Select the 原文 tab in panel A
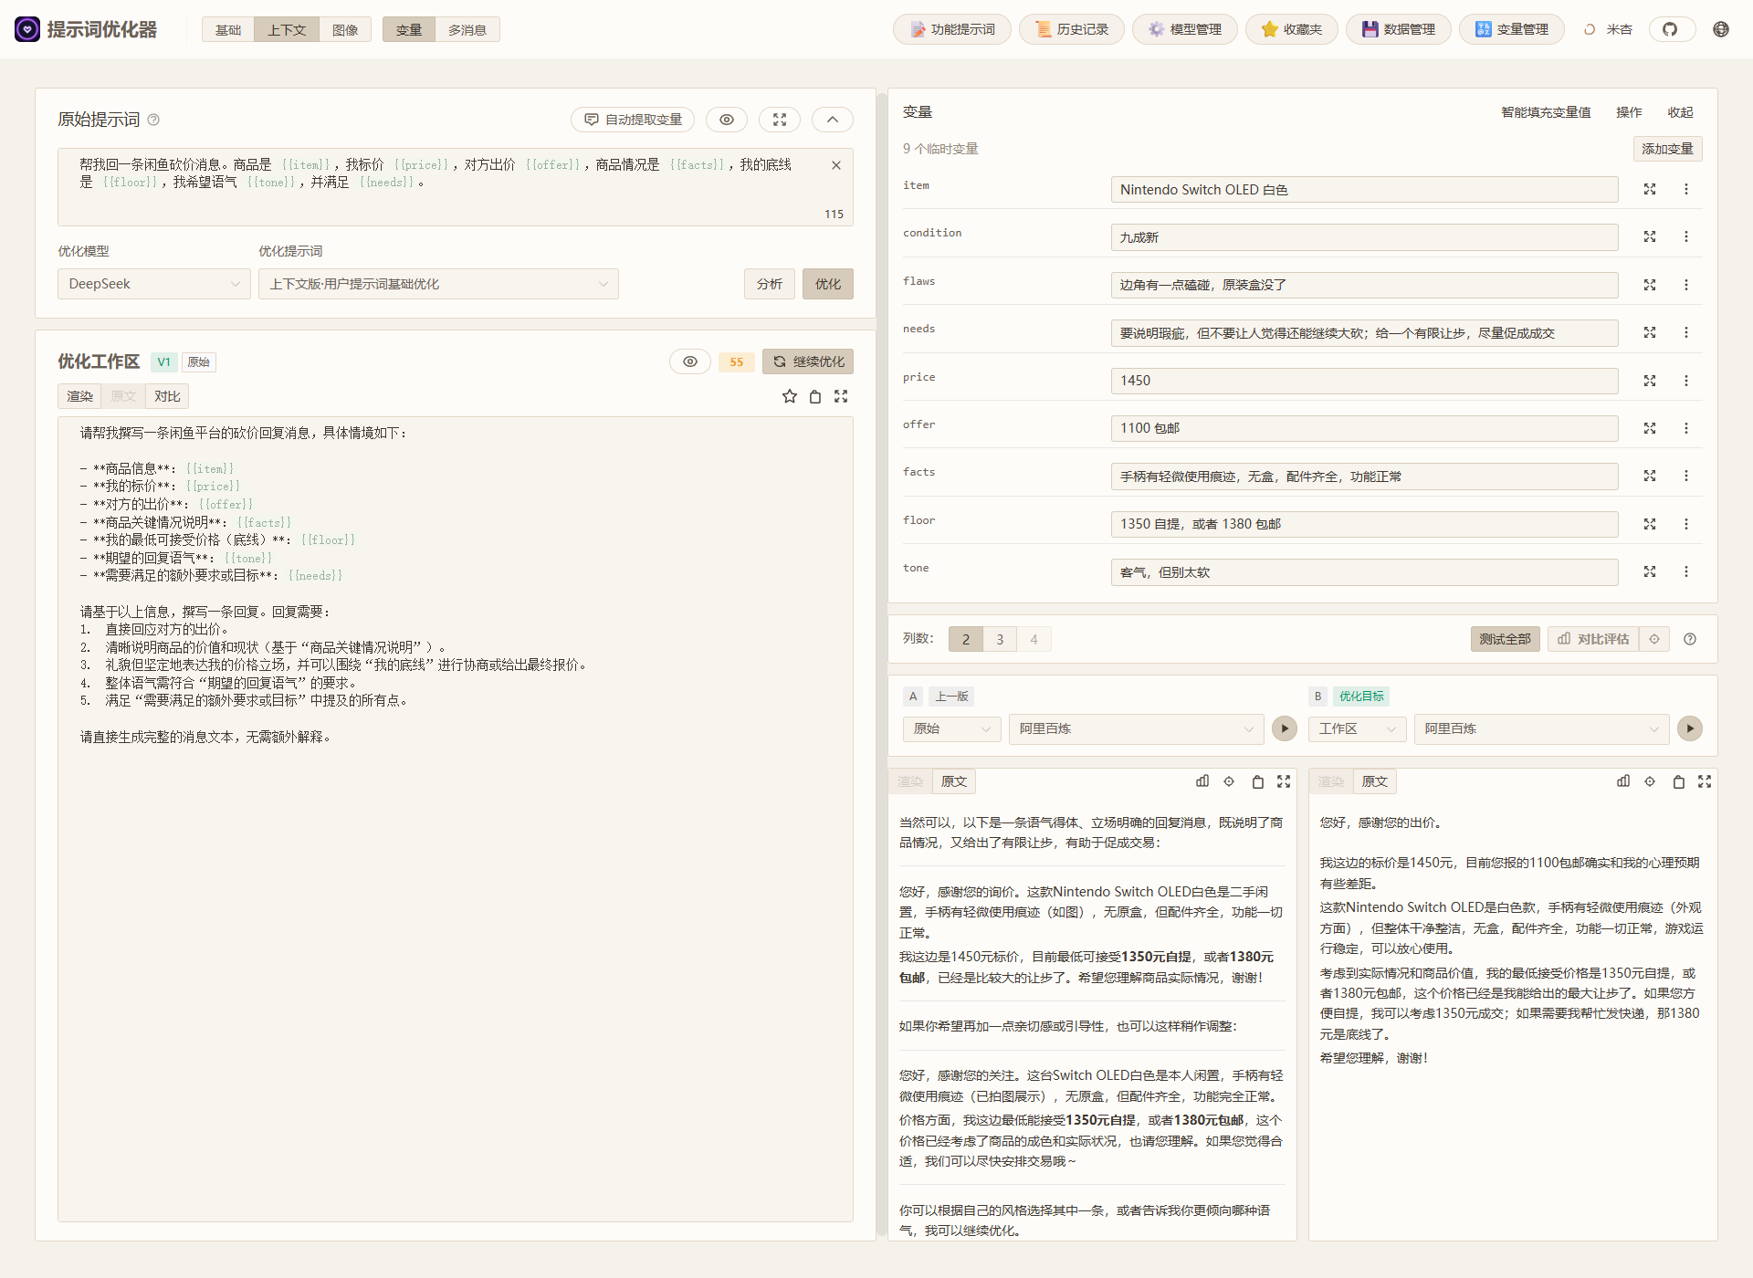Image resolution: width=1753 pixels, height=1278 pixels. click(953, 781)
